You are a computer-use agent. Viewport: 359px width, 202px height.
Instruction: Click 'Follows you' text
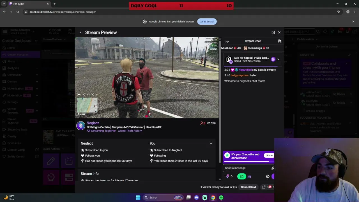point(92,156)
